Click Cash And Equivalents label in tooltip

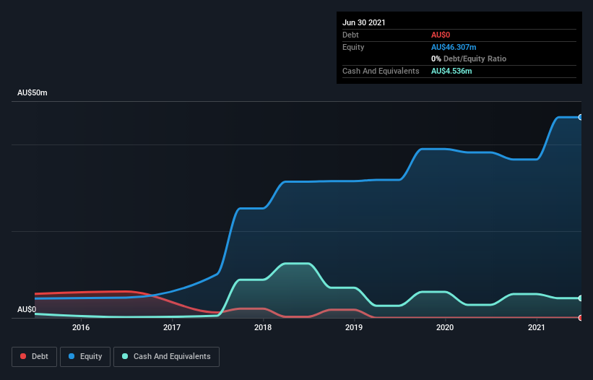click(381, 71)
